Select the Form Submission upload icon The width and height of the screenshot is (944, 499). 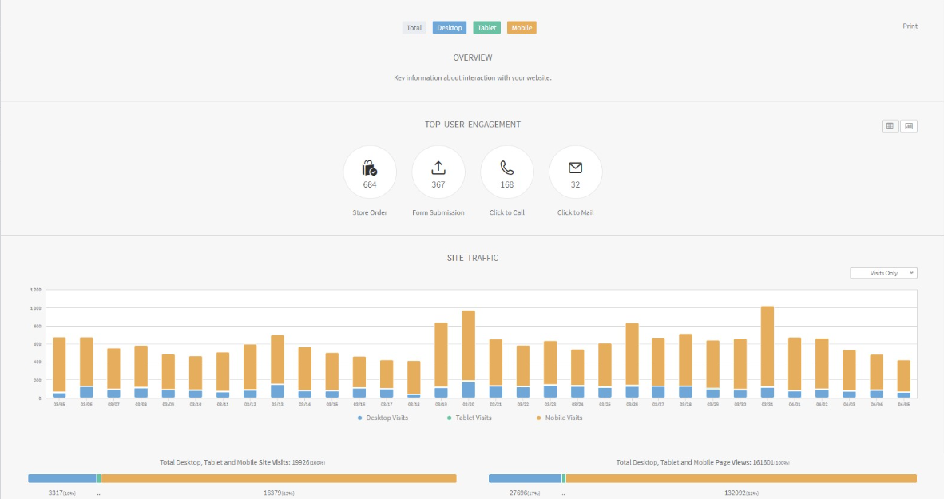(x=438, y=168)
